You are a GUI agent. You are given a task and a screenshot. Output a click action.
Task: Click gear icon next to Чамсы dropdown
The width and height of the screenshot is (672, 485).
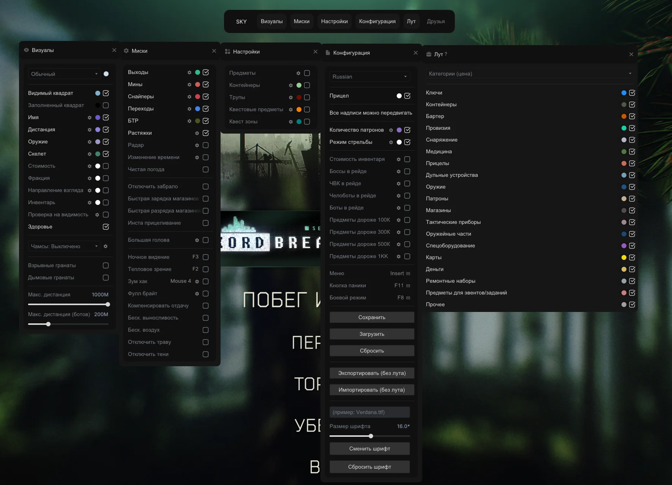106,246
